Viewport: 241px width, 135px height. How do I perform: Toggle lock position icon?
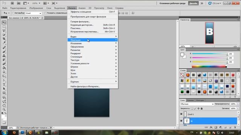point(198,108)
